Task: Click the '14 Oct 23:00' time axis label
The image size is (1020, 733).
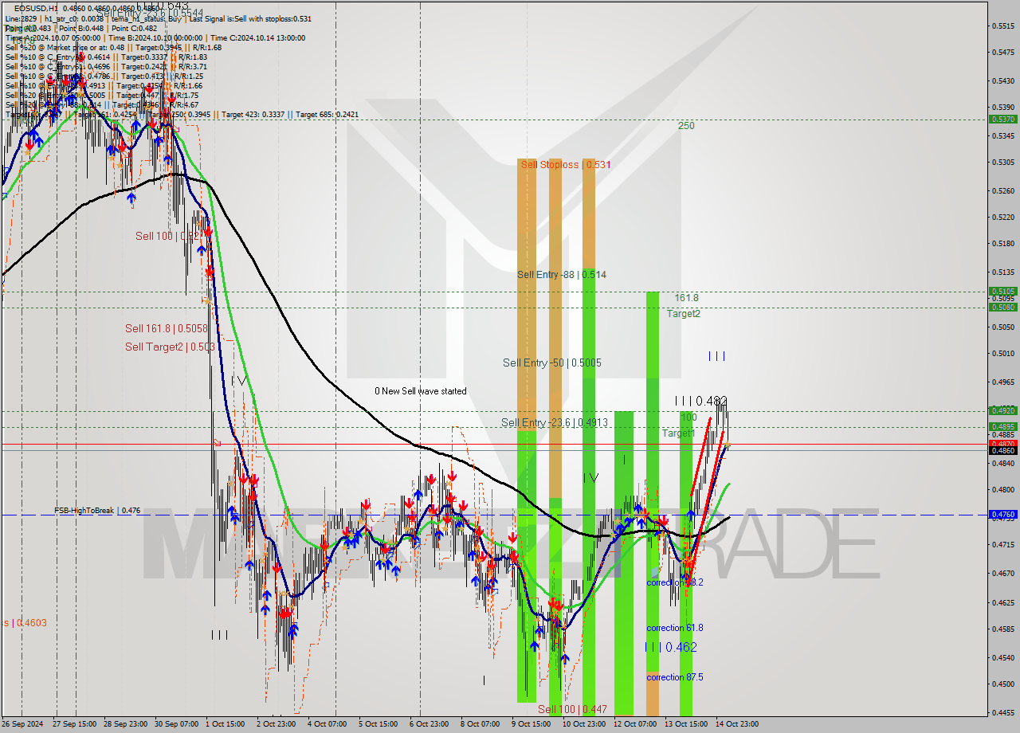Action: pos(737,724)
